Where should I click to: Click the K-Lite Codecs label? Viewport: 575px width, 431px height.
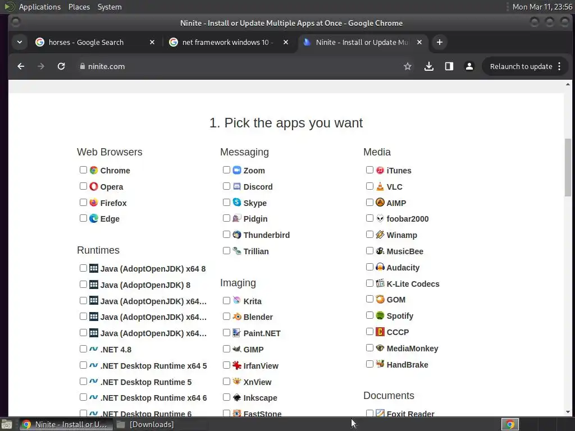pyautogui.click(x=413, y=283)
